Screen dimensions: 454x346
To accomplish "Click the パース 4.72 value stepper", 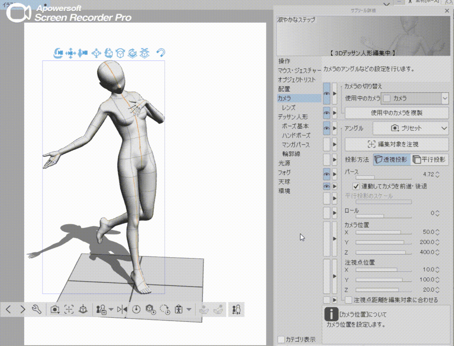I will click(x=437, y=174).
